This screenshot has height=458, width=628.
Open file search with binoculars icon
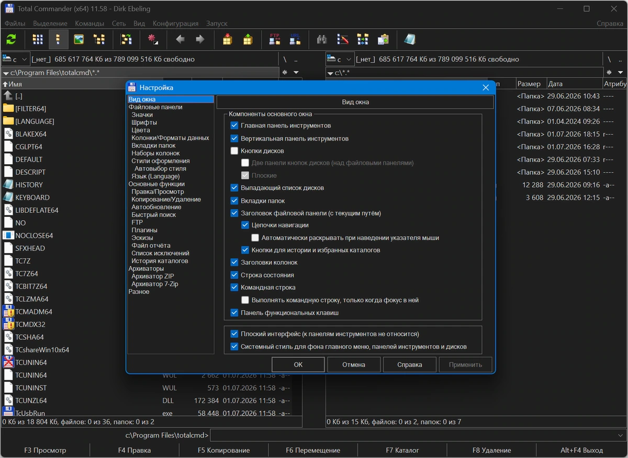pyautogui.click(x=322, y=39)
